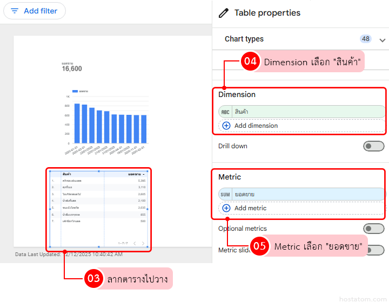Click the pencil icon beside Table properties
This screenshot has width=389, height=303.
223,13
